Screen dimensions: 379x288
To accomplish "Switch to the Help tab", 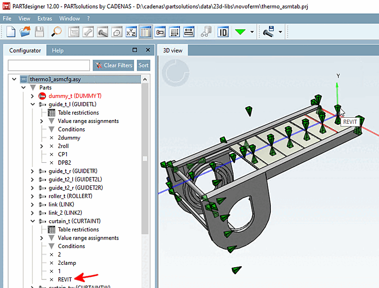I will (x=58, y=51).
